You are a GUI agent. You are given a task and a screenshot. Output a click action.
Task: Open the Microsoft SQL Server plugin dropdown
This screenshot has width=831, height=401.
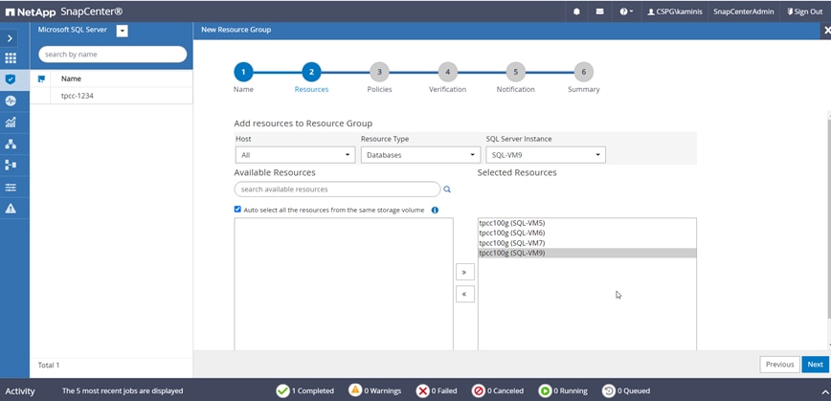123,32
